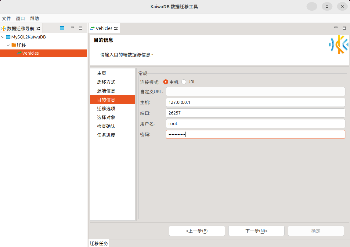Go back with the 上一步 button
350x247 pixels.
click(197, 231)
